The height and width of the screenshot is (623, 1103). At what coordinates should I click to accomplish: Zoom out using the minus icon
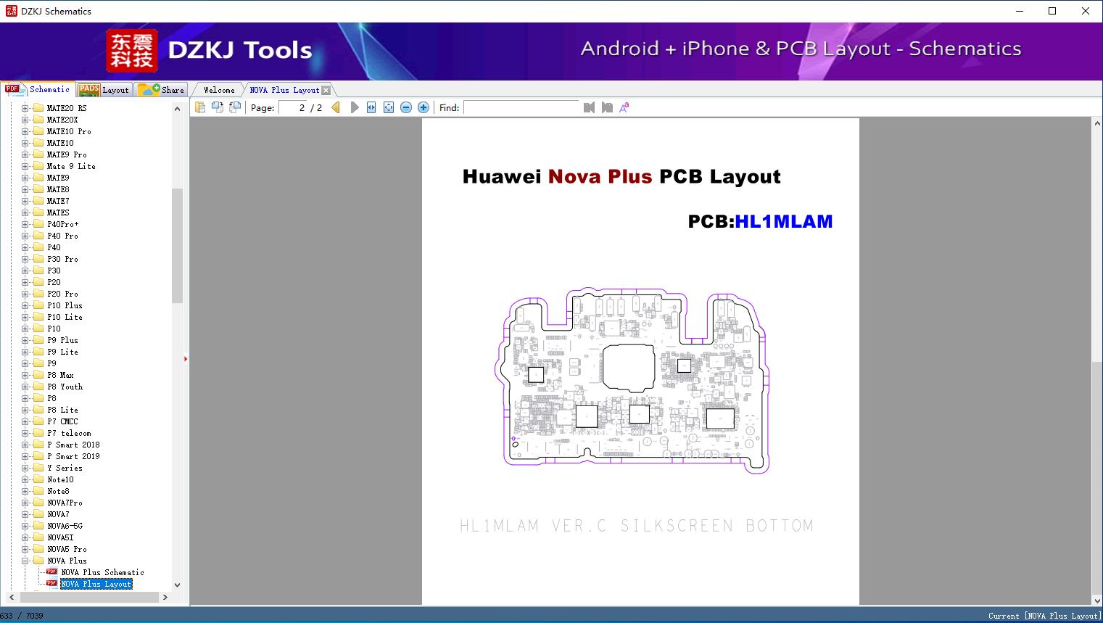coord(405,107)
